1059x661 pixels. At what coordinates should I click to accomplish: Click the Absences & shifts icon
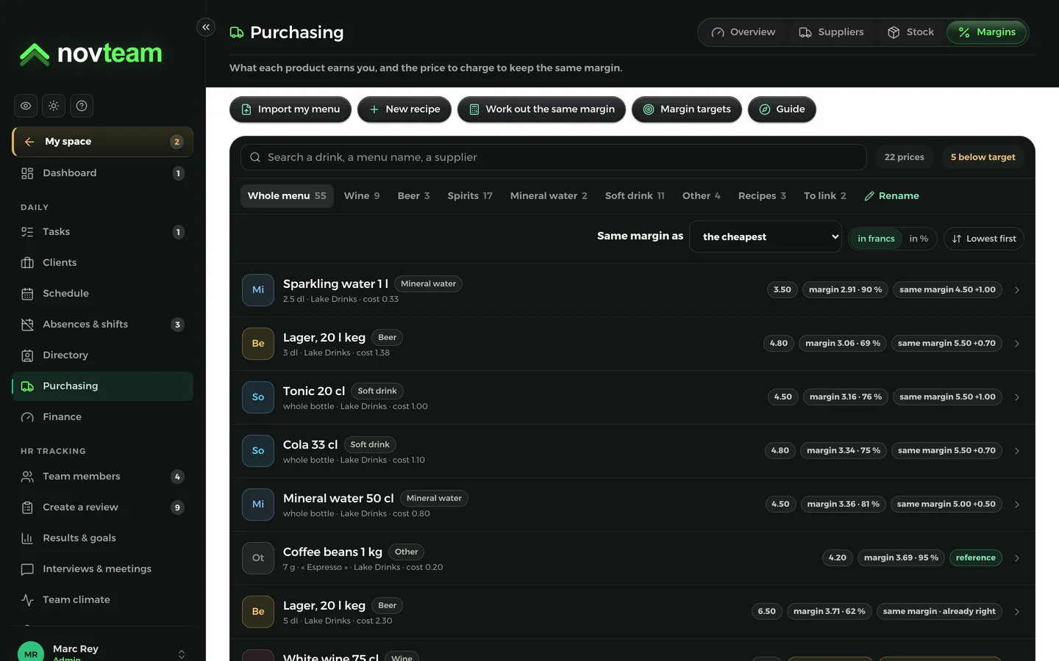point(27,325)
